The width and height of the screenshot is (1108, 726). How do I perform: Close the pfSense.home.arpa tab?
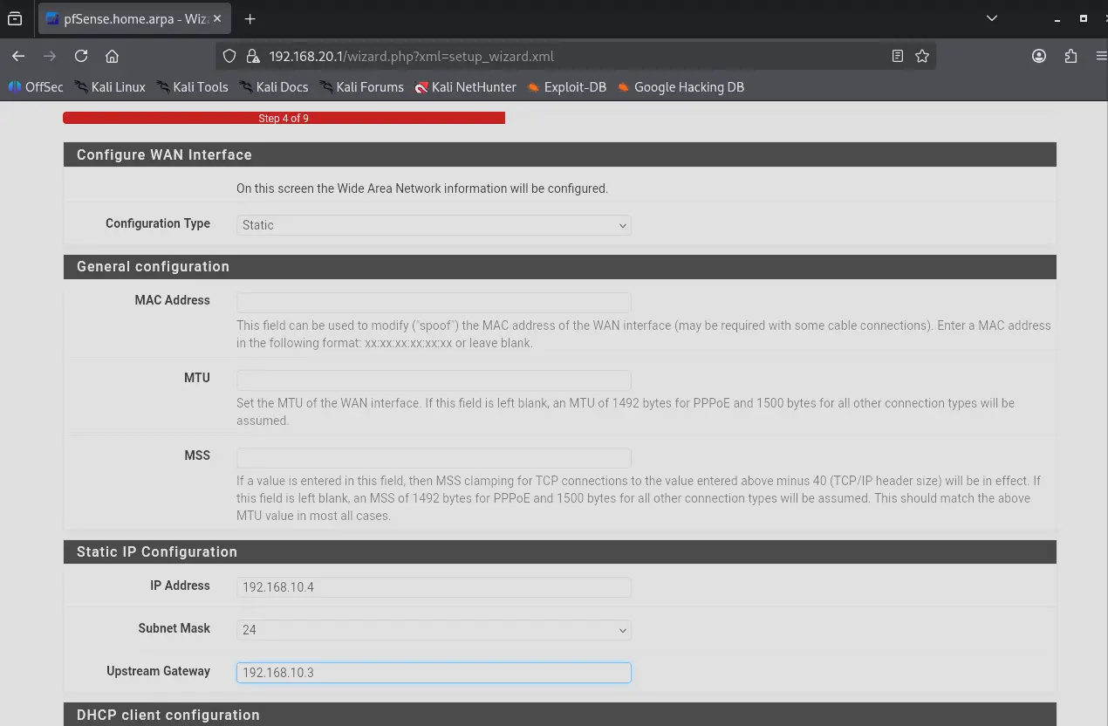pos(218,18)
